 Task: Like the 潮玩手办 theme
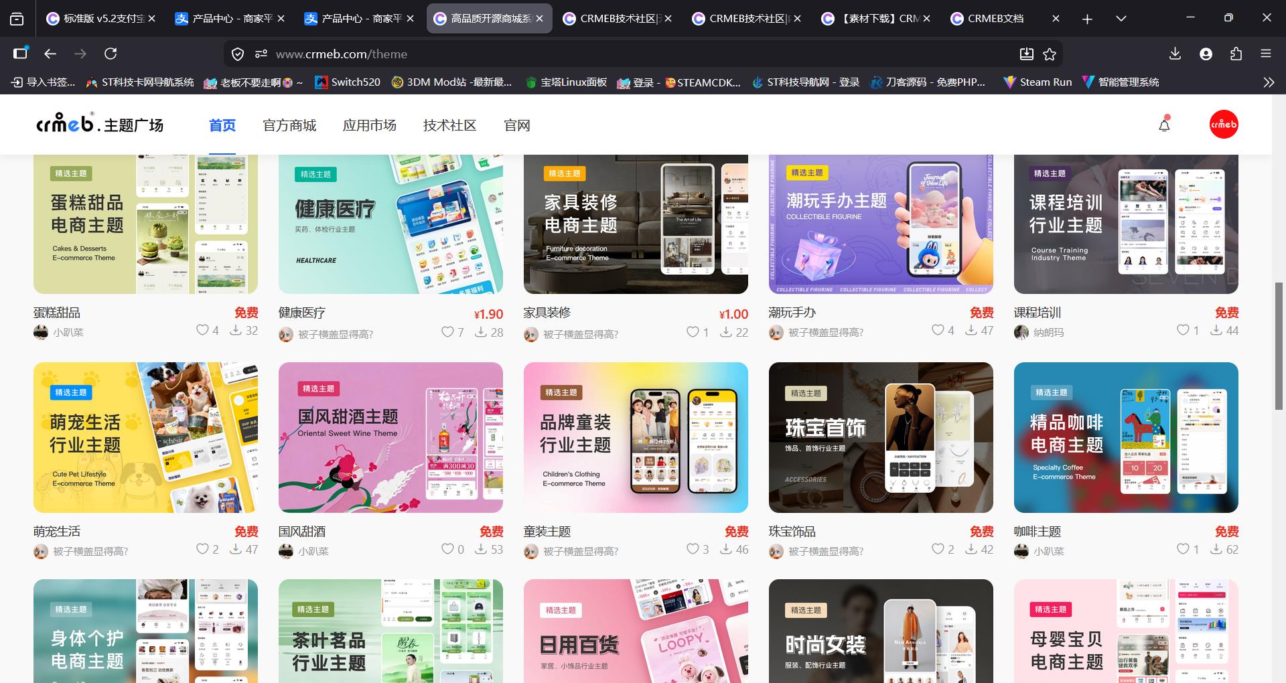938,330
